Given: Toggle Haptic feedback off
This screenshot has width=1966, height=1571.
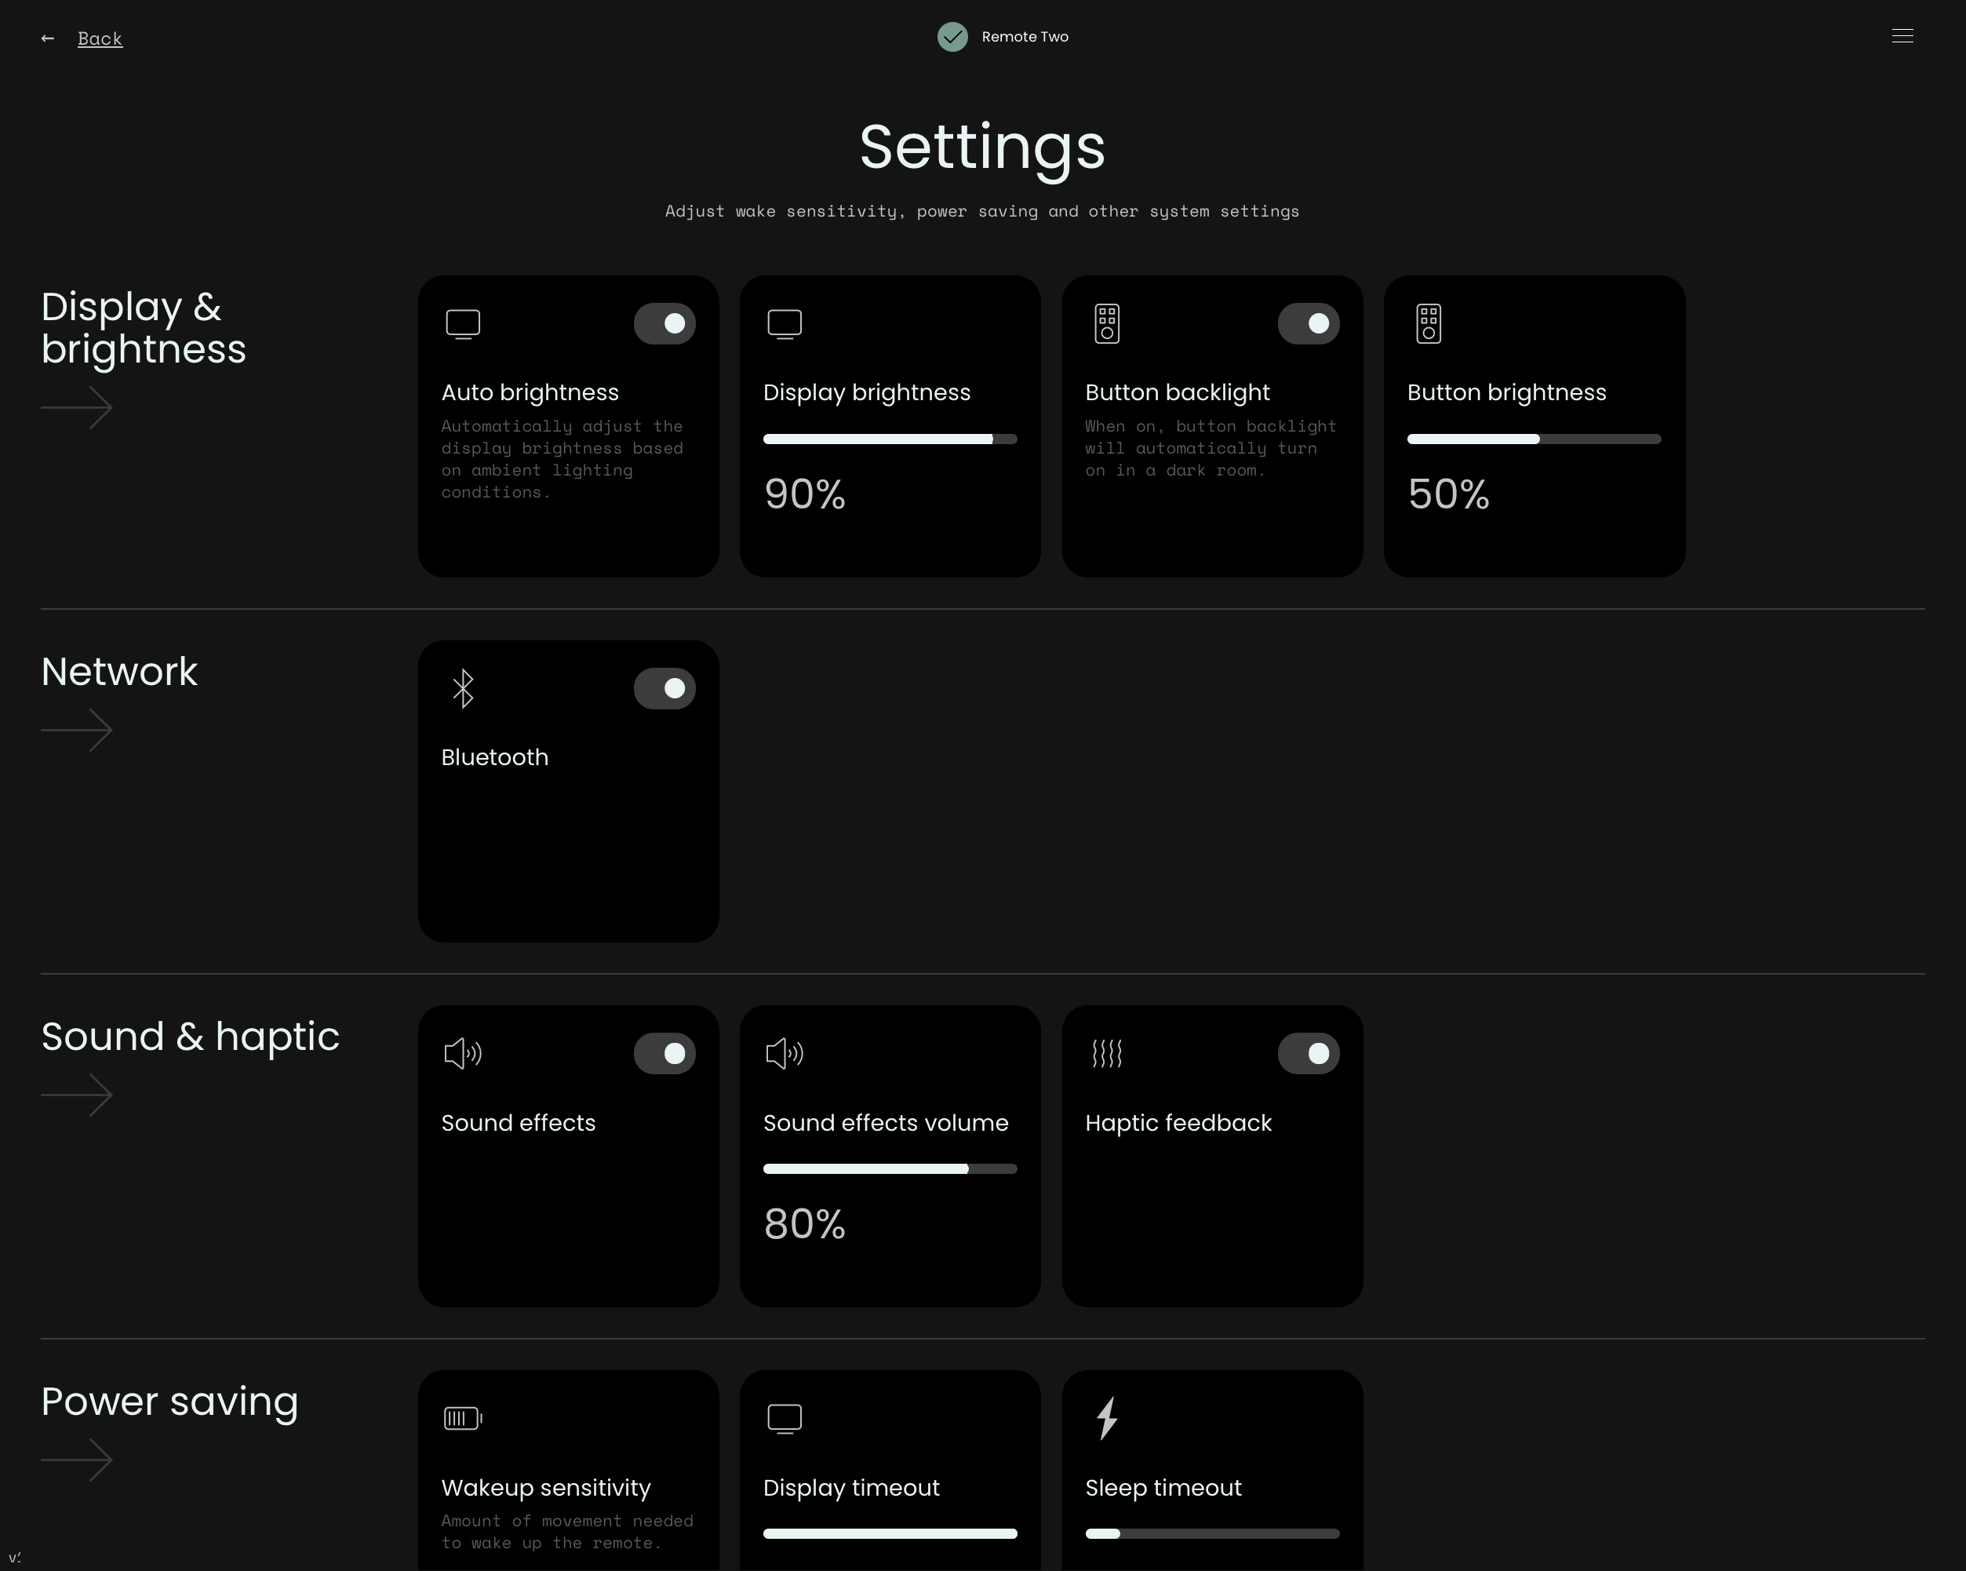Looking at the screenshot, I should click(x=1308, y=1053).
